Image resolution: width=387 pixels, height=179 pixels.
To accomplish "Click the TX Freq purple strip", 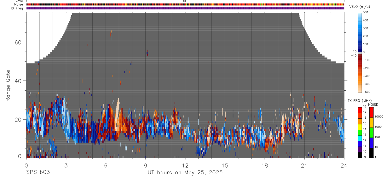I will [185, 8].
